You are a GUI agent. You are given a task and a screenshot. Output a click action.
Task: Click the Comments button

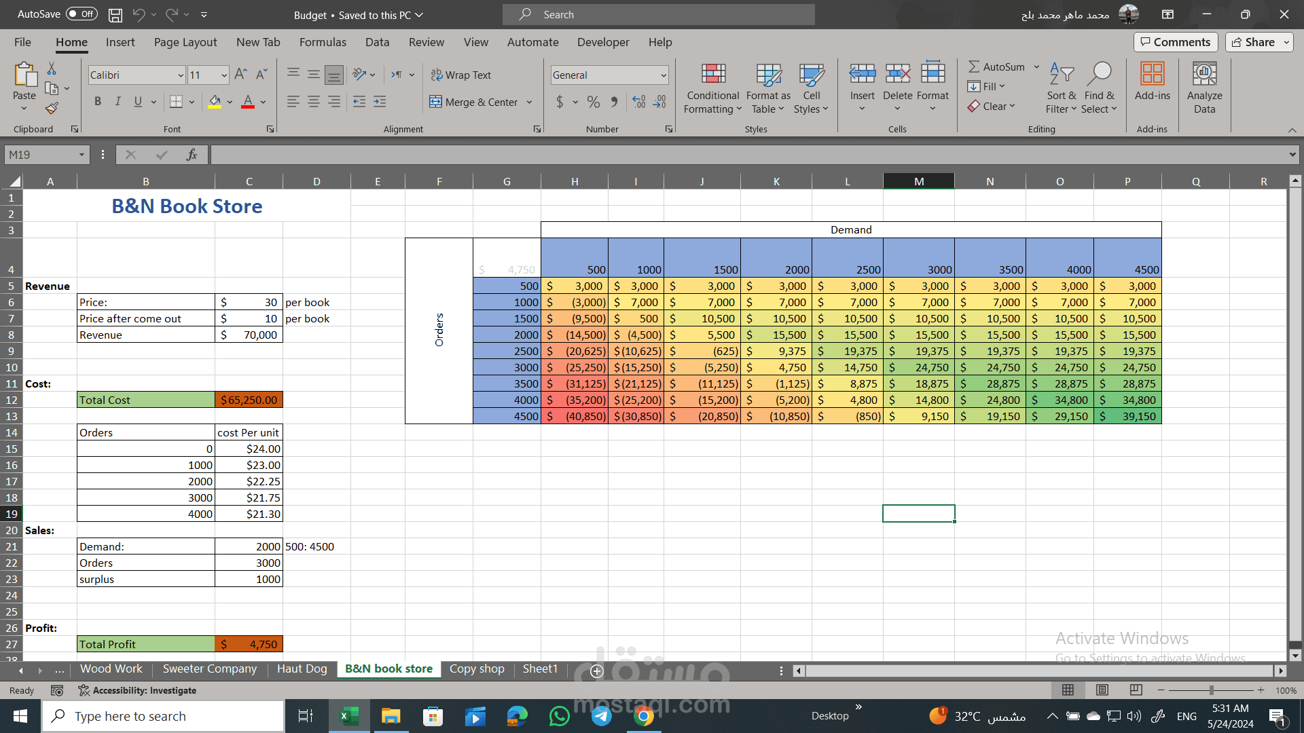(x=1175, y=42)
